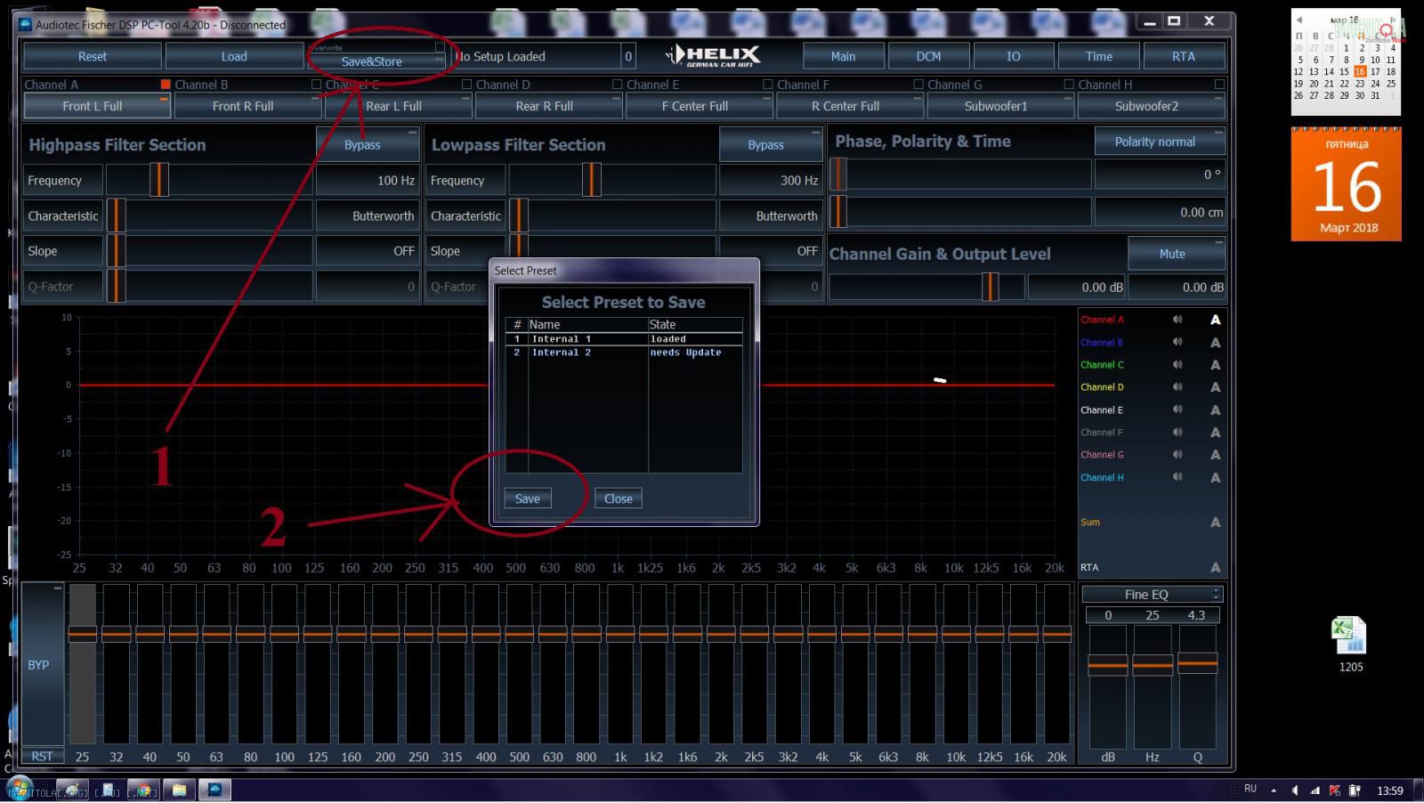1424x803 pixels.
Task: Open the highpass Slope OFF selector
Action: pos(368,251)
